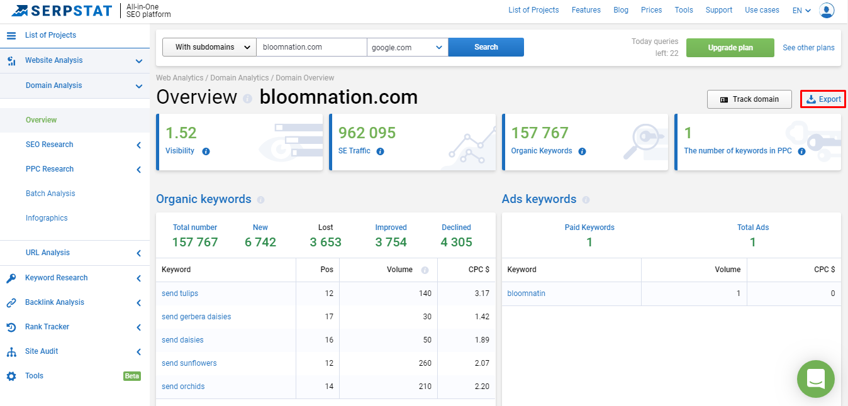Screen dimensions: 848x406
Task: Click the green Upgrade plan button
Action: click(x=730, y=48)
